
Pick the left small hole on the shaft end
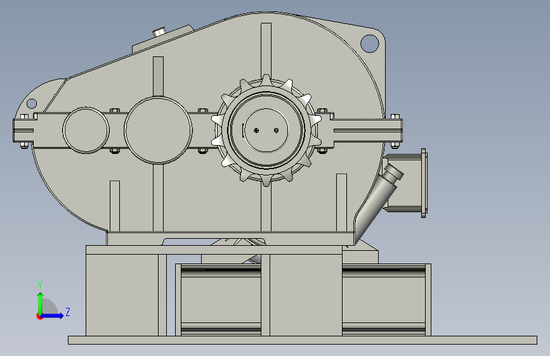pos(256,130)
